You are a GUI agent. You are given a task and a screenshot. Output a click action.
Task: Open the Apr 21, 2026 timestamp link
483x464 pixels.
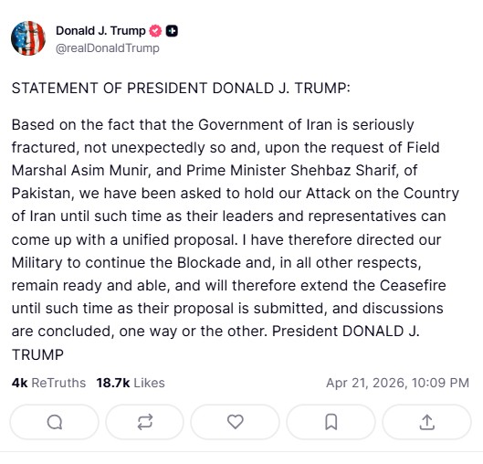tap(398, 383)
